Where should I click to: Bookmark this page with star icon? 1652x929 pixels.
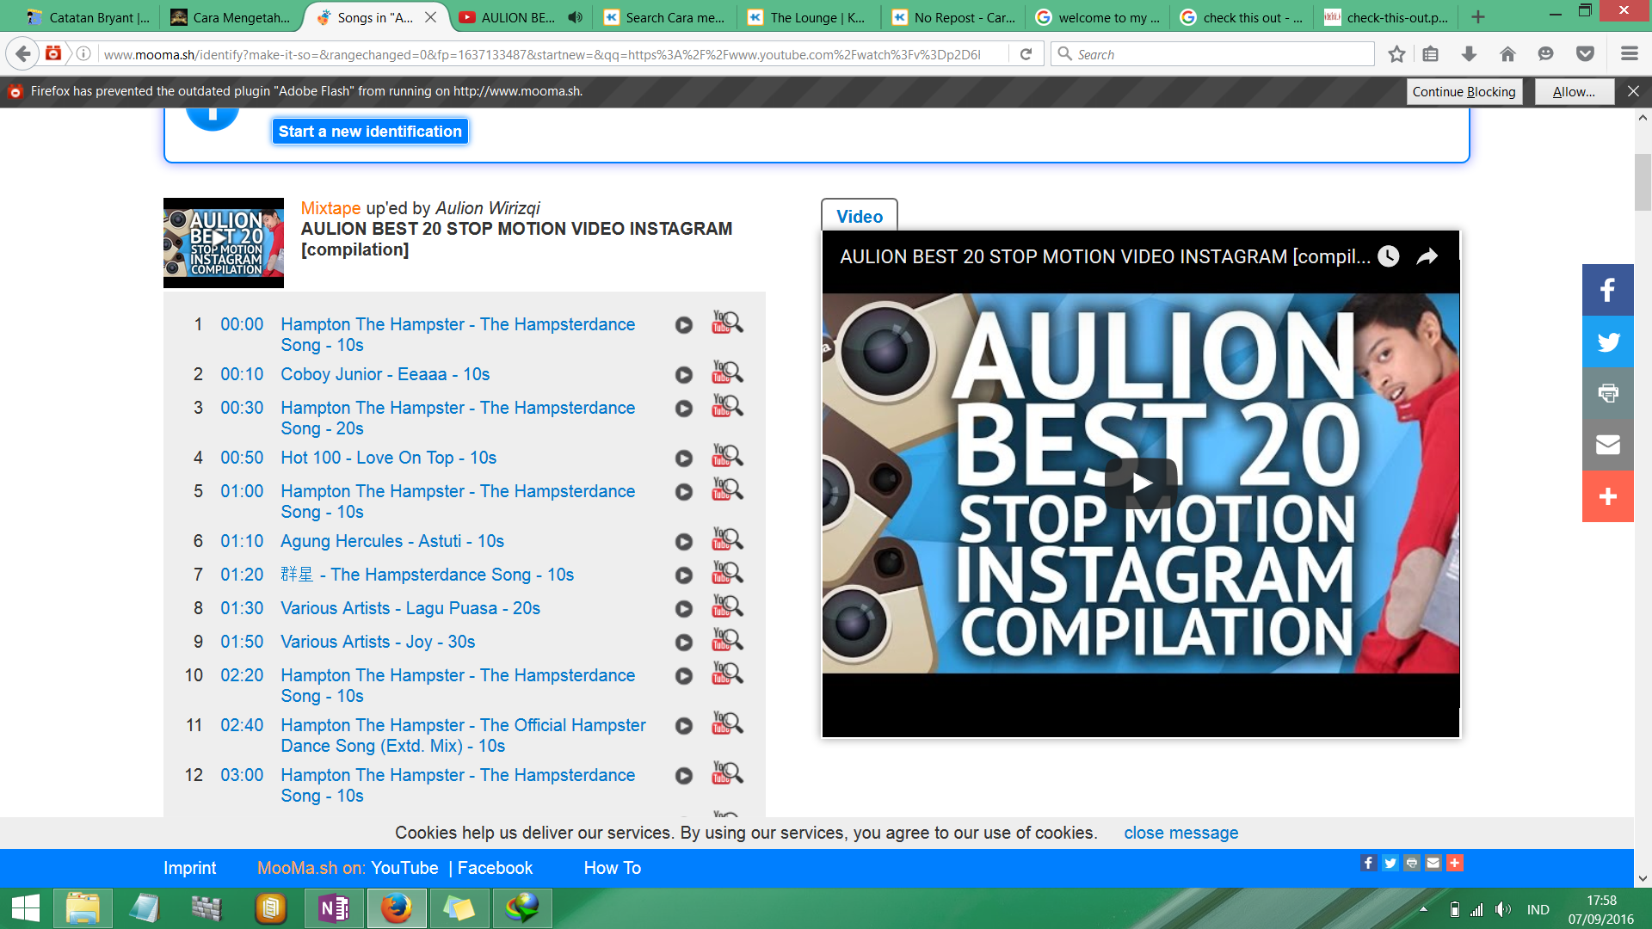click(1396, 54)
